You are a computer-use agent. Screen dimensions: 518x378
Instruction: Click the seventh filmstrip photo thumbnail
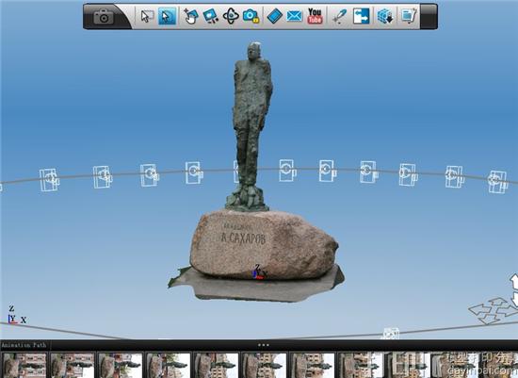[x=312, y=365]
